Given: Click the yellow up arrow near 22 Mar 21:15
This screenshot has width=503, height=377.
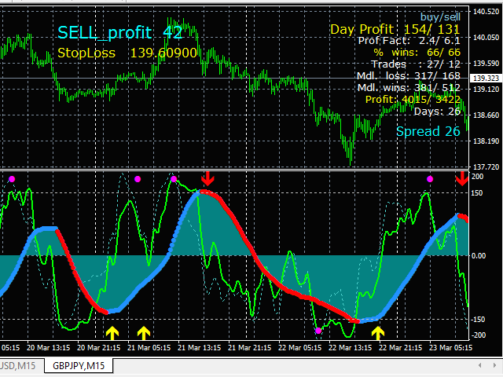Looking at the screenshot, I should [x=378, y=332].
